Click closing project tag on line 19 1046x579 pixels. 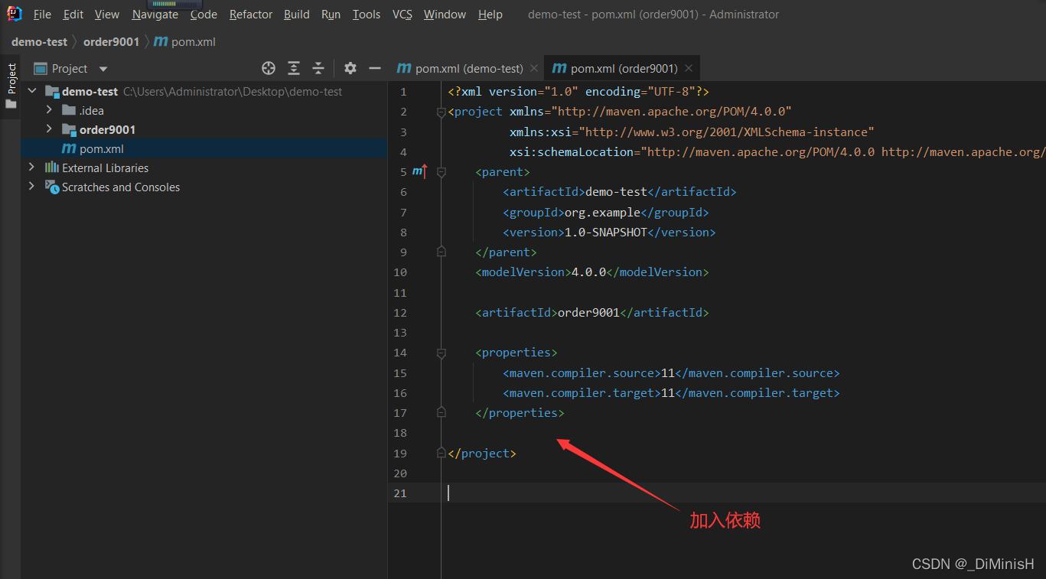point(482,453)
